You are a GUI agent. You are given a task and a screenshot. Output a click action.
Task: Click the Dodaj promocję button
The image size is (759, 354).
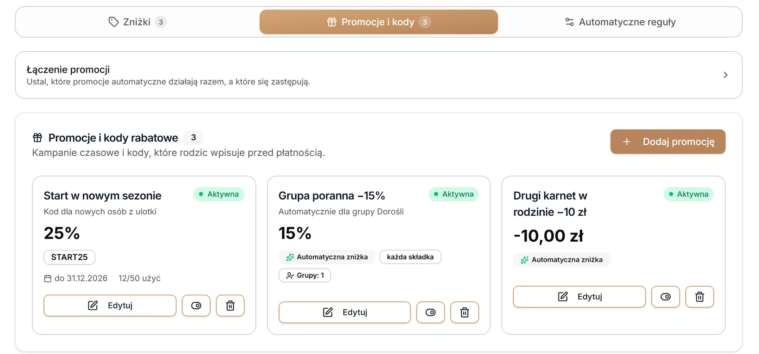tap(668, 141)
